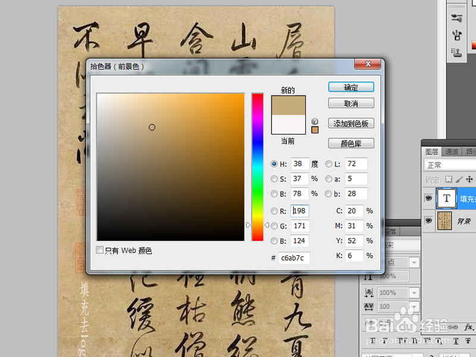Image resolution: width=476 pixels, height=357 pixels.
Task: Click the AV tracking icon in Character panel
Action: point(369,306)
